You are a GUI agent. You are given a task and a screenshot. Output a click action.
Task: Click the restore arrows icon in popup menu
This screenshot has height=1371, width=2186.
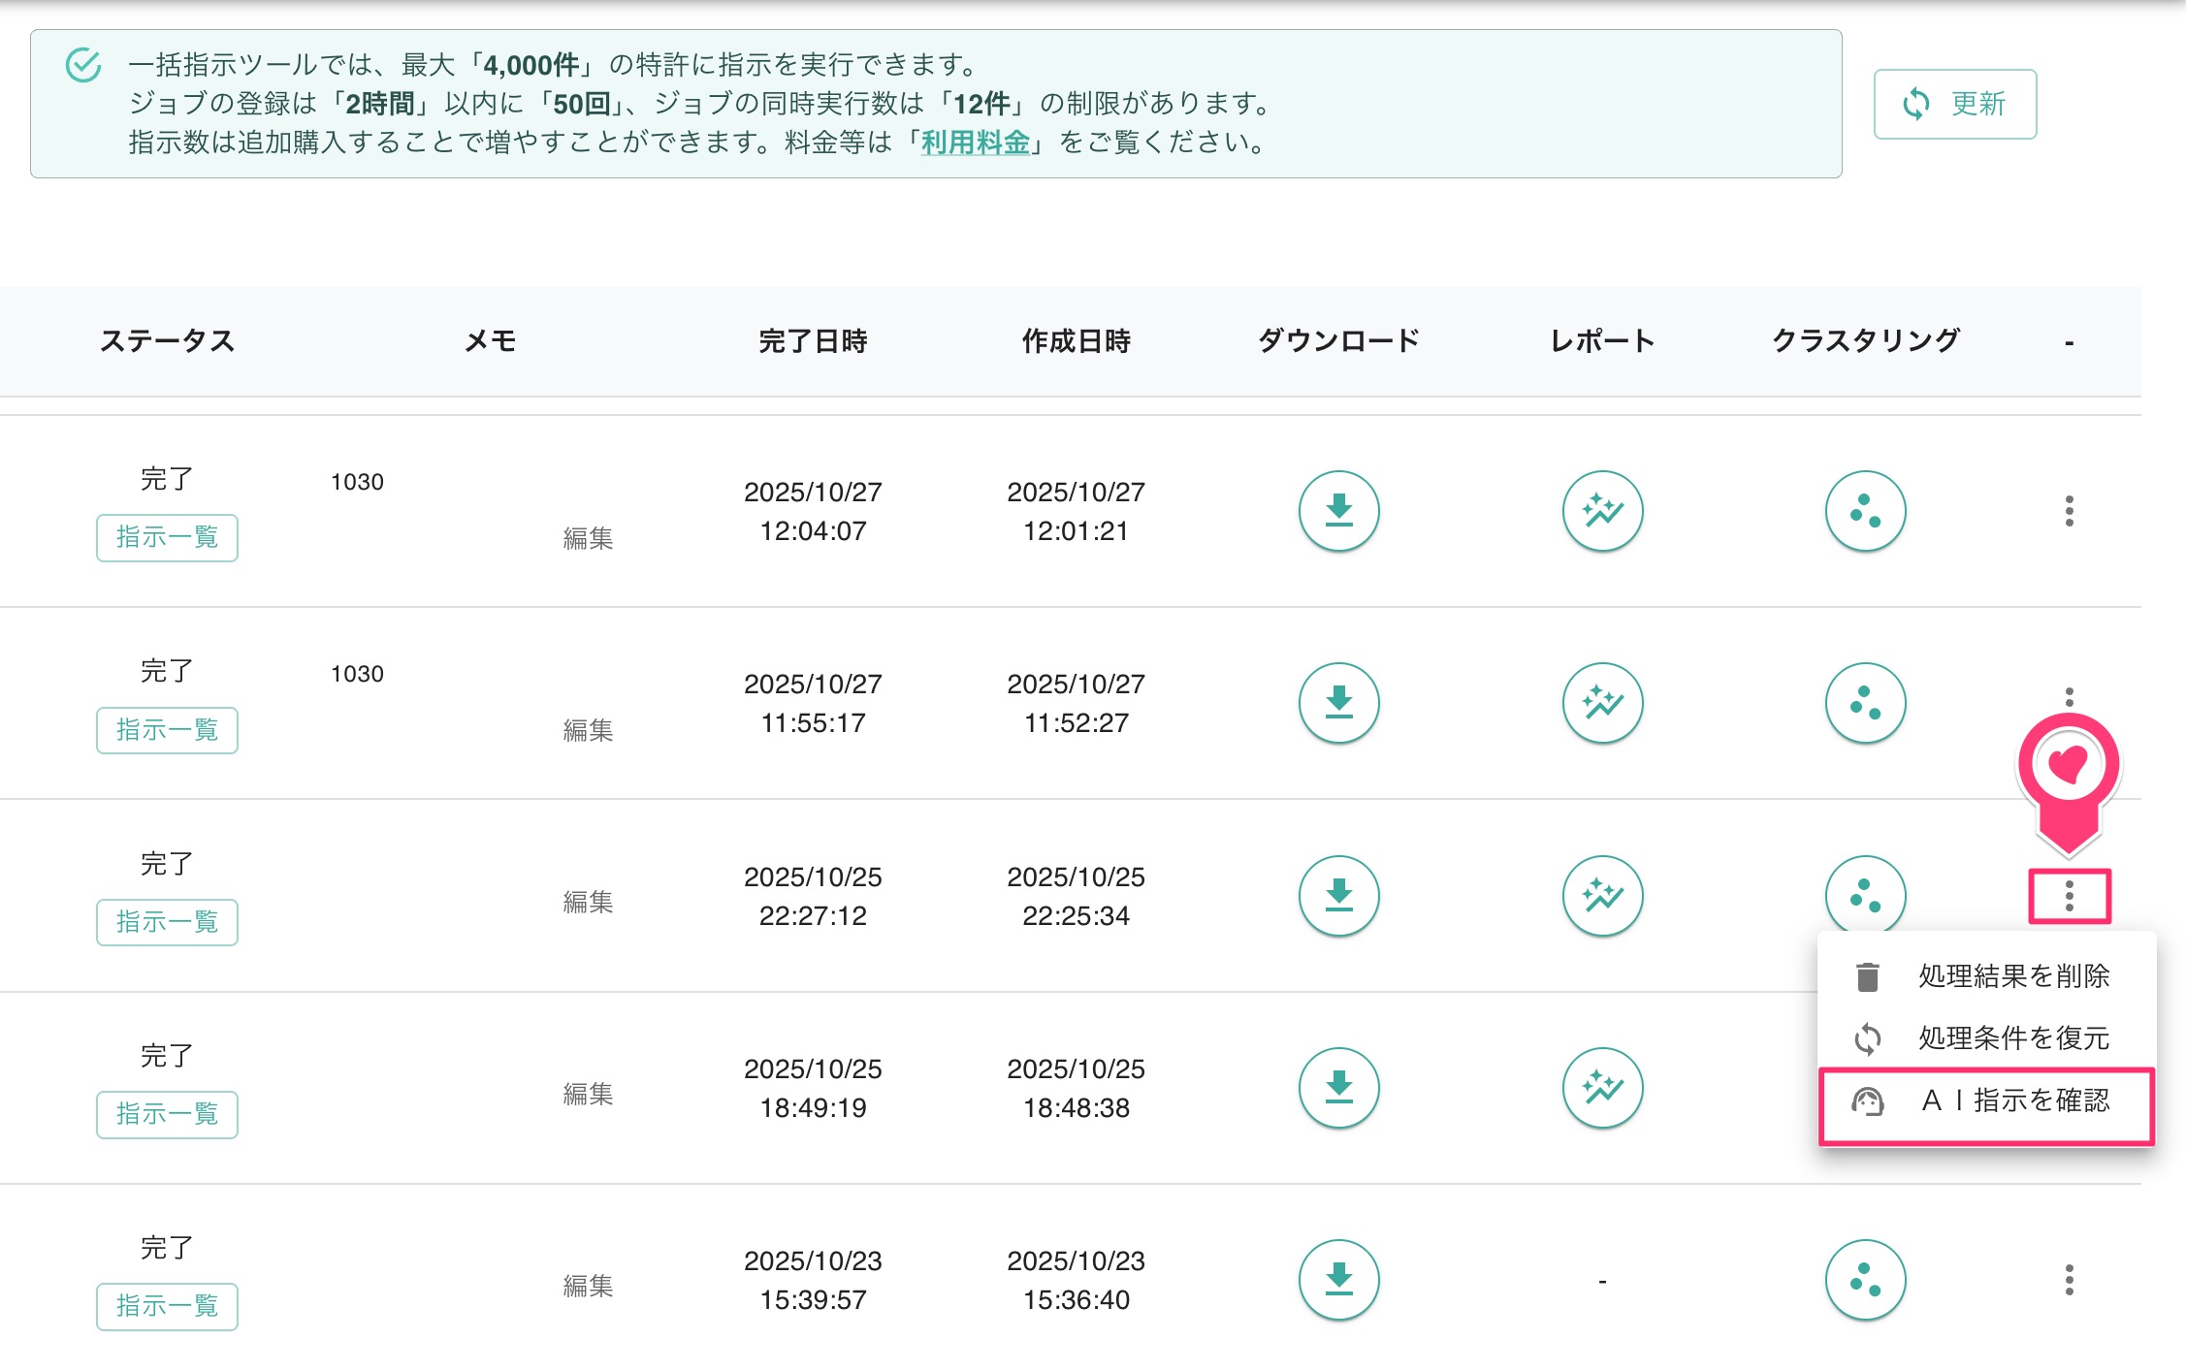coord(1867,1038)
